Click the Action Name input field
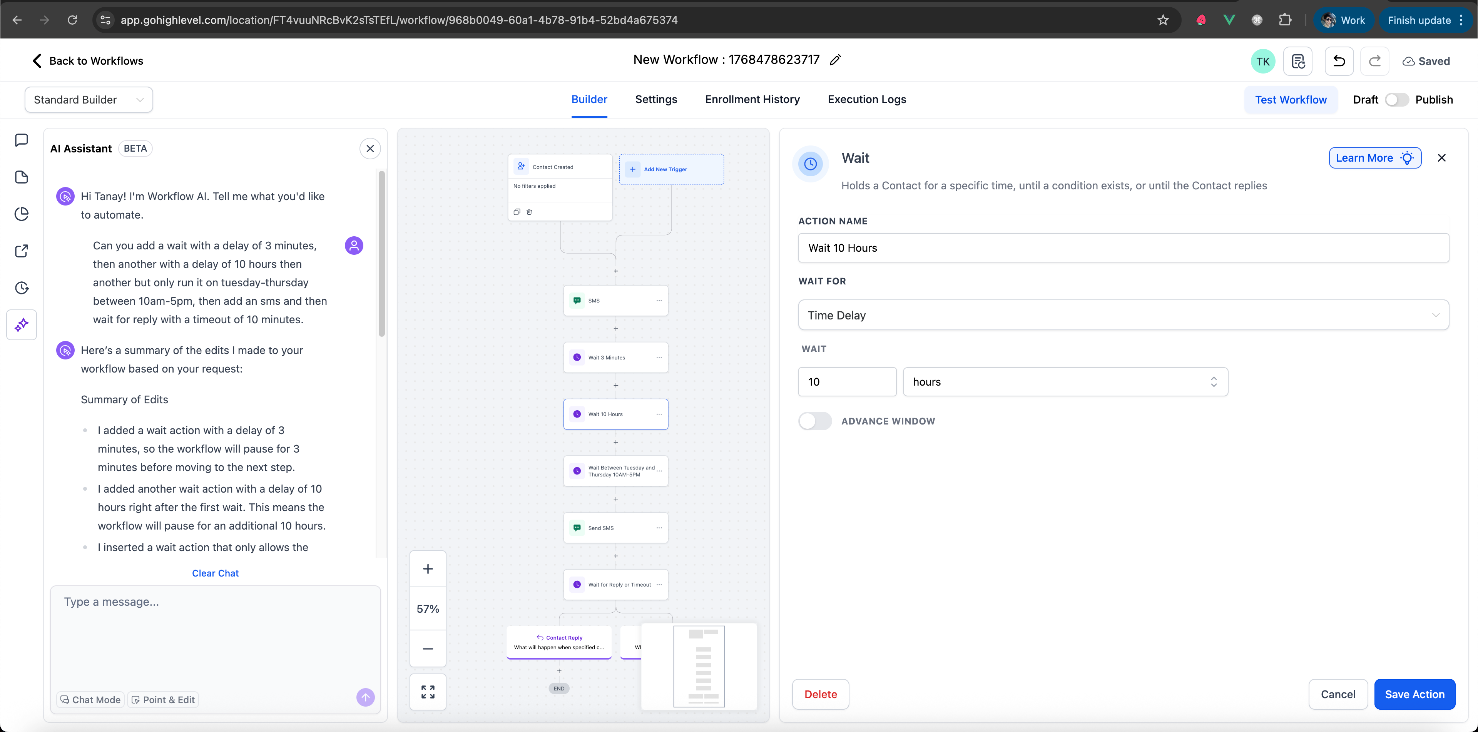 tap(1123, 248)
